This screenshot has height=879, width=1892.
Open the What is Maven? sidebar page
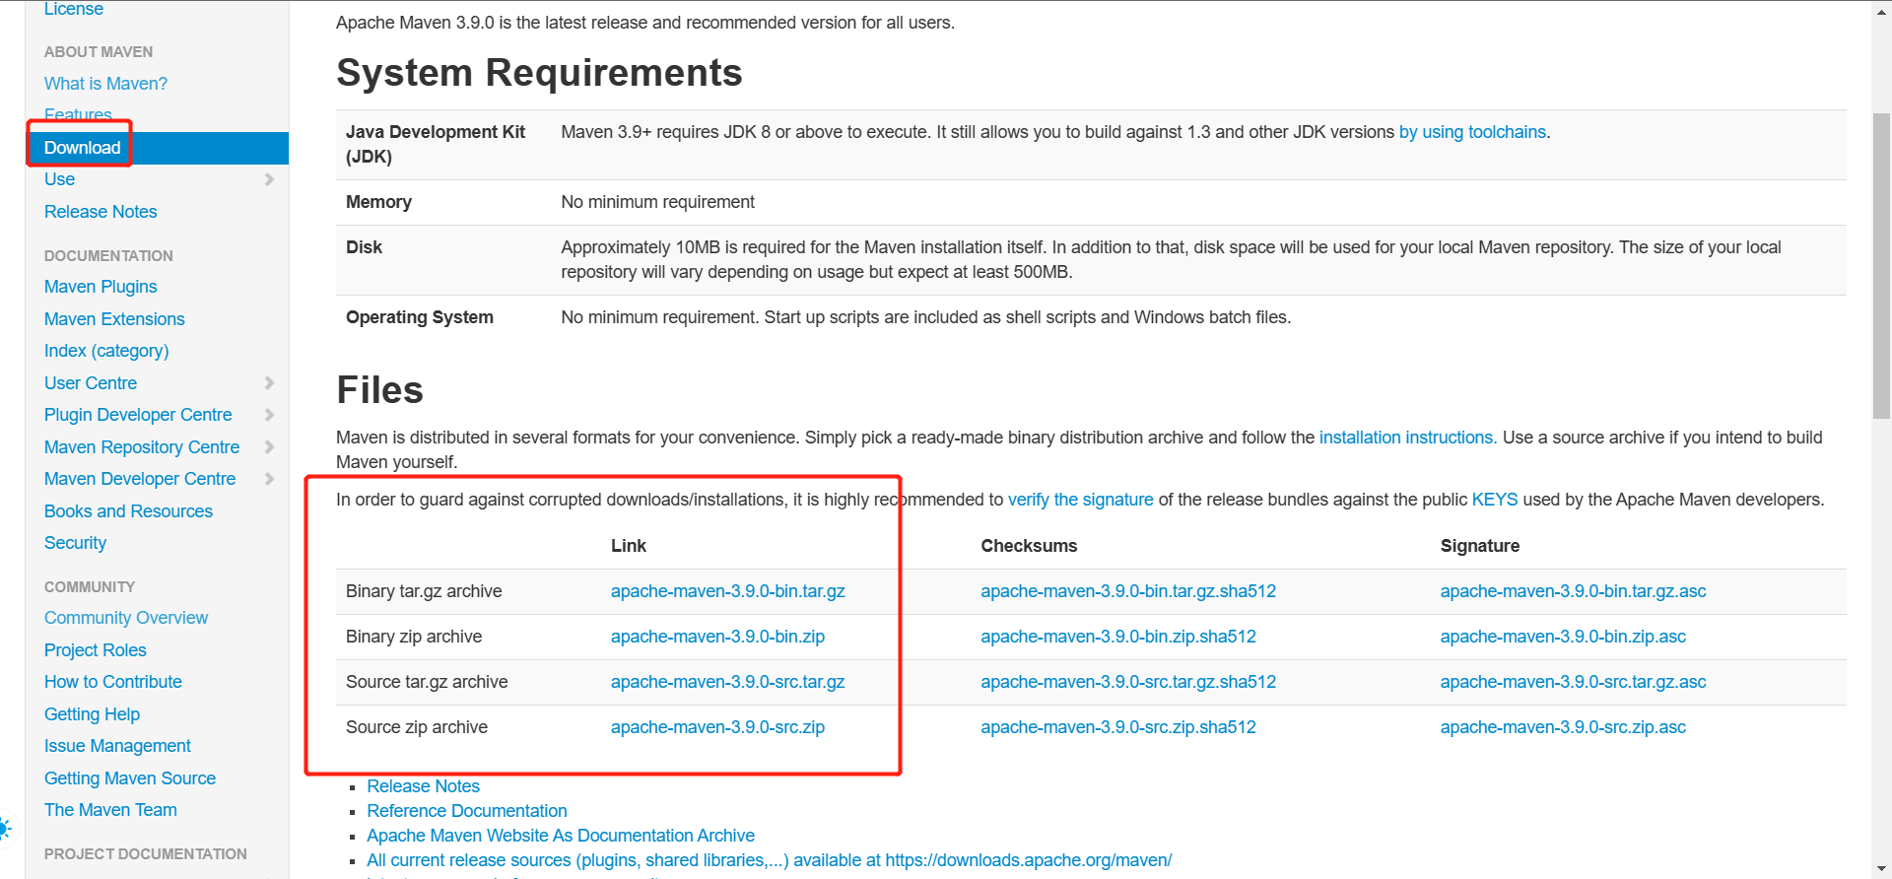tap(105, 84)
